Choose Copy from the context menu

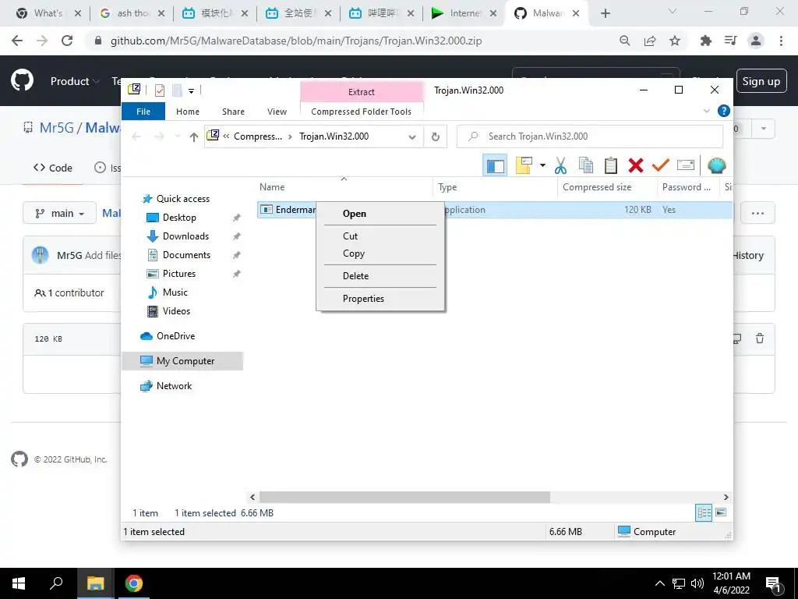pos(380,253)
